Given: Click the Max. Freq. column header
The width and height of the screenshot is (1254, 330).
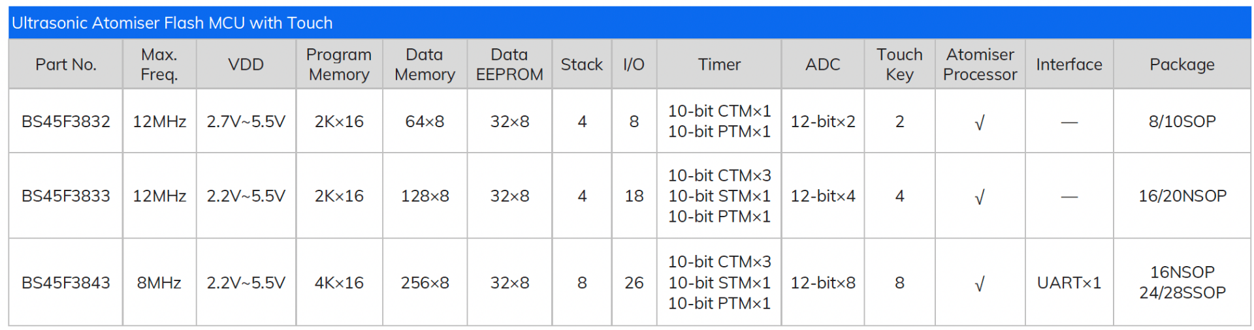Looking at the screenshot, I should pyautogui.click(x=159, y=64).
